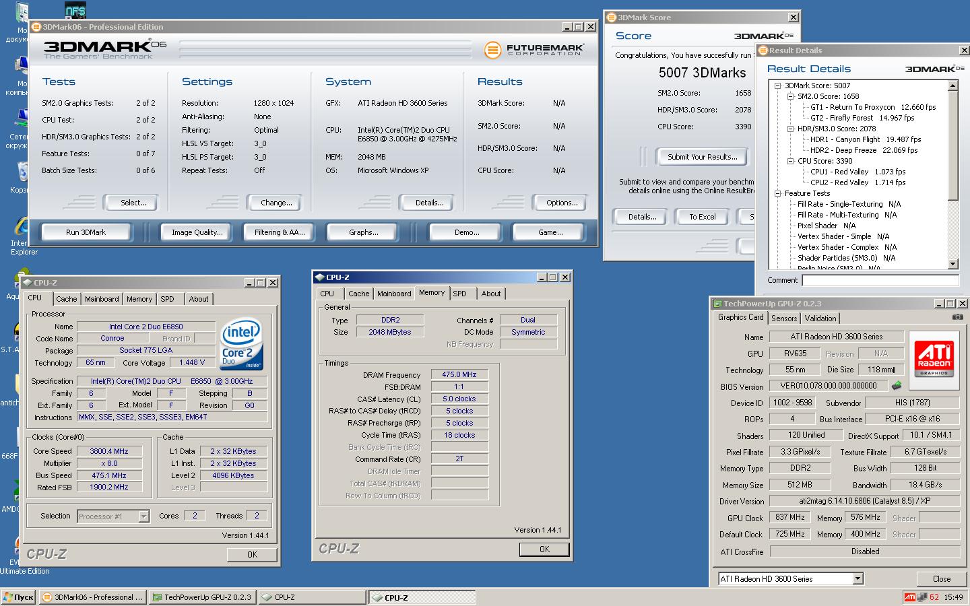Click the Result Details vertical scrollbar thumb
Viewport: 970px width, 606px height.
point(953,145)
